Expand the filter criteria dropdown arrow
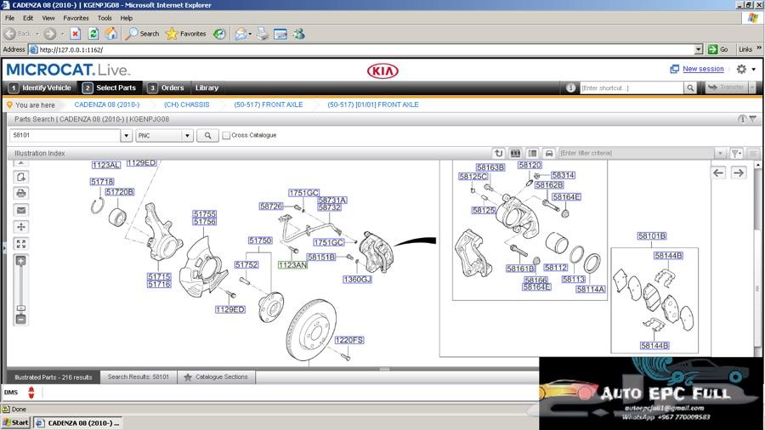 tap(720, 153)
